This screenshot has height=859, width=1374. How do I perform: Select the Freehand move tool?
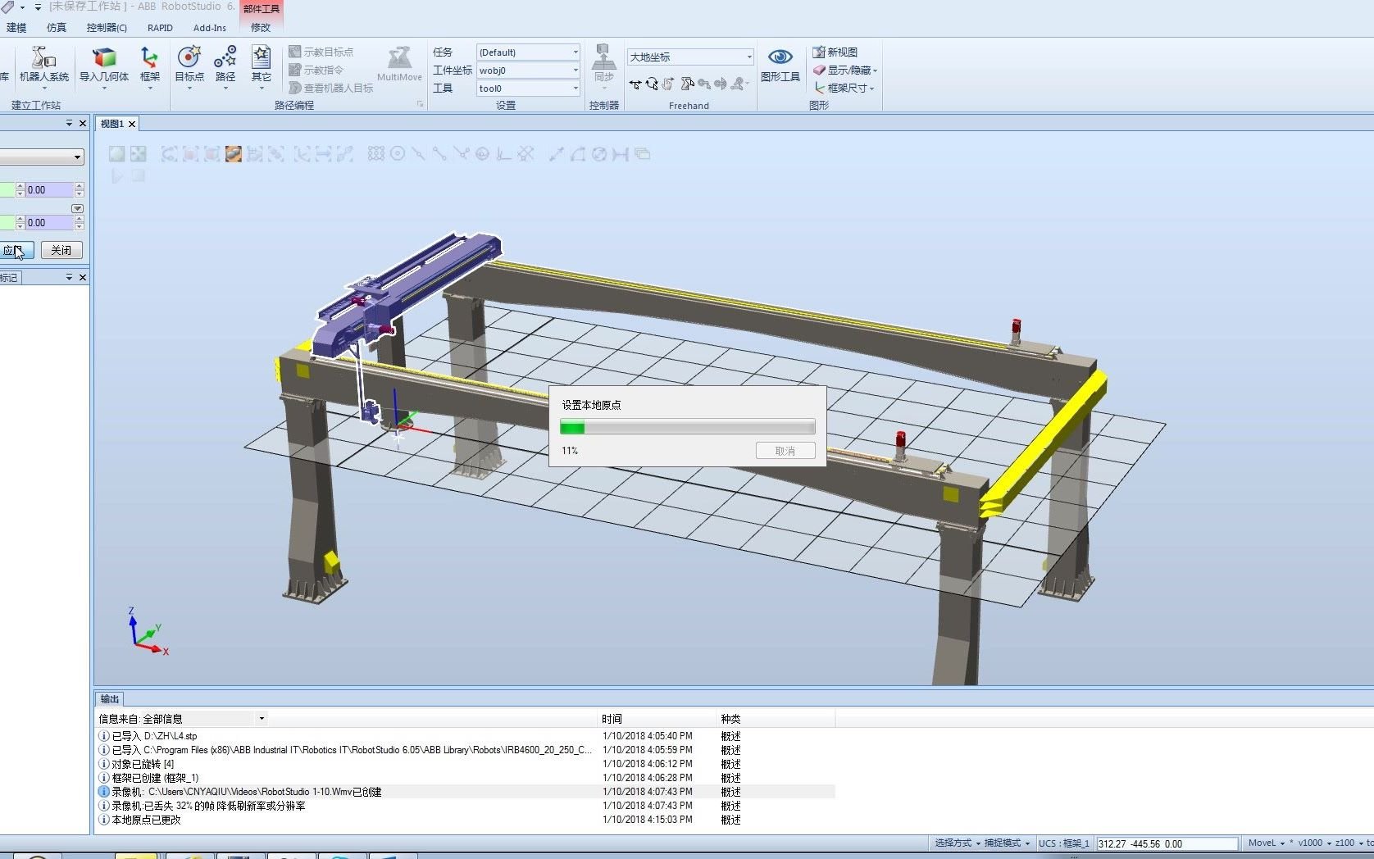tap(635, 84)
